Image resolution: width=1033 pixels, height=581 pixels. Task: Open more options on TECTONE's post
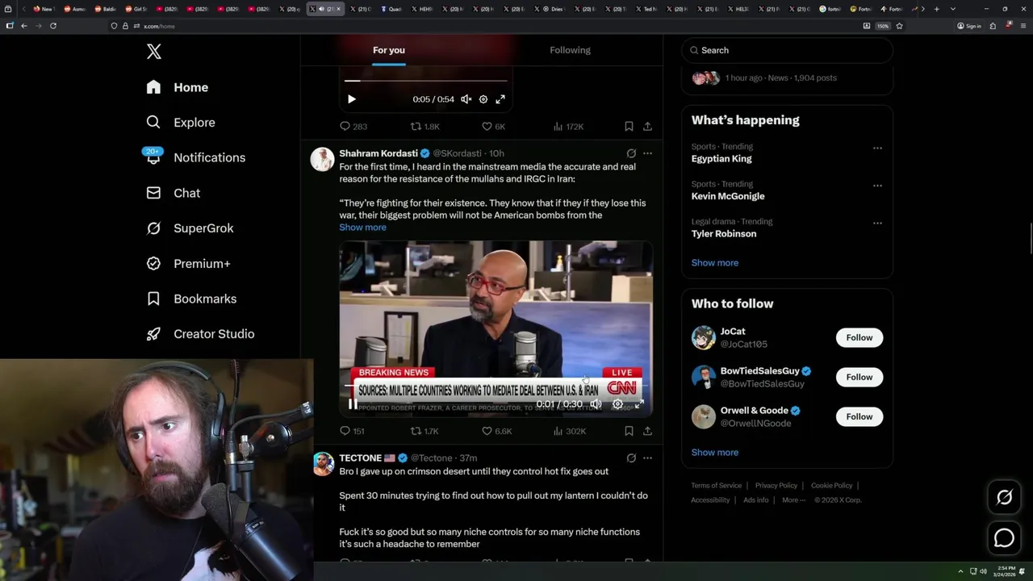tap(647, 458)
